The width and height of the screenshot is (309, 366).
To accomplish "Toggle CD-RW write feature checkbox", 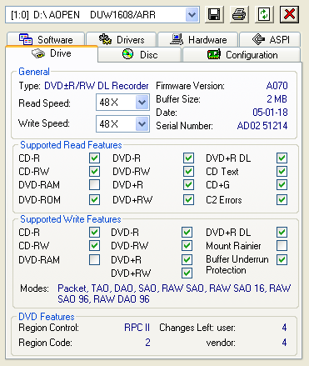I will 94,245.
